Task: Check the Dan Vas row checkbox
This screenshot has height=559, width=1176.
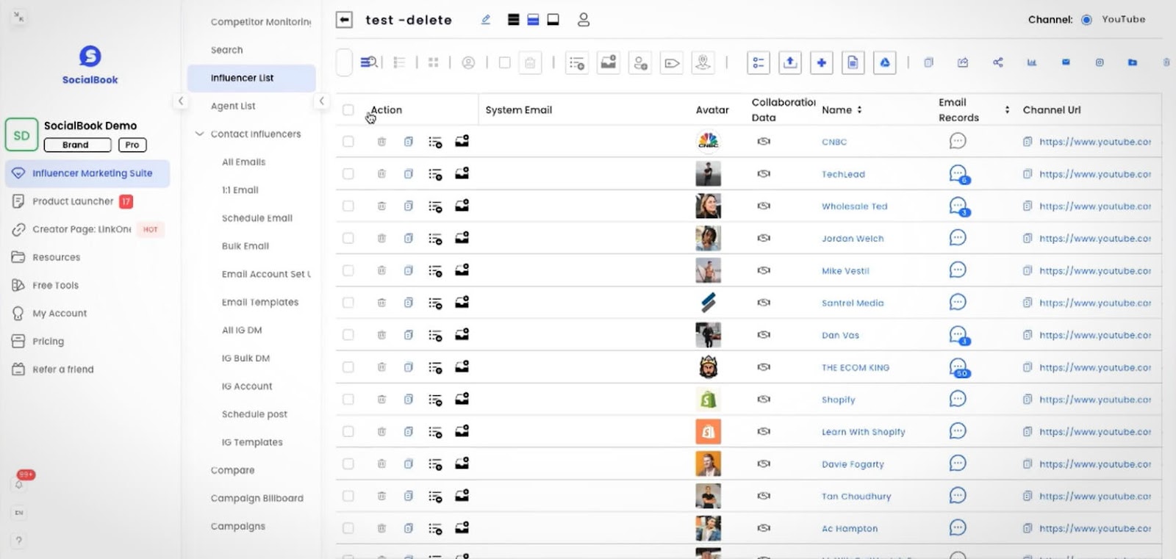Action: (x=348, y=335)
